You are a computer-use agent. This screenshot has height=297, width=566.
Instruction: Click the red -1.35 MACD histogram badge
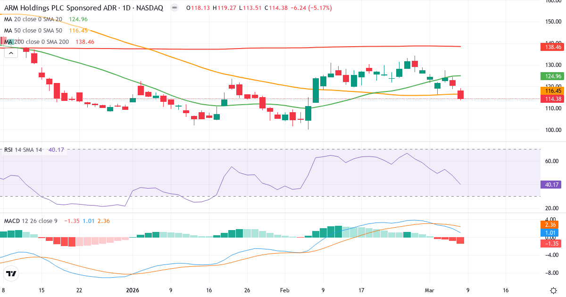click(551, 243)
